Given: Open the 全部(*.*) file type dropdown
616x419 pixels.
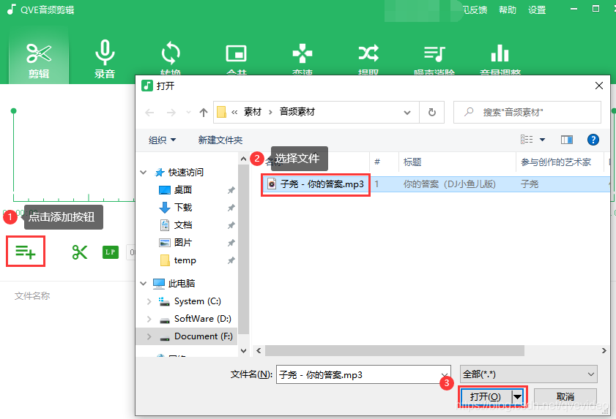Looking at the screenshot, I should click(529, 374).
